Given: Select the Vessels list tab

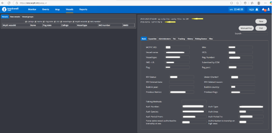Looking at the screenshot, I should [5, 17].
